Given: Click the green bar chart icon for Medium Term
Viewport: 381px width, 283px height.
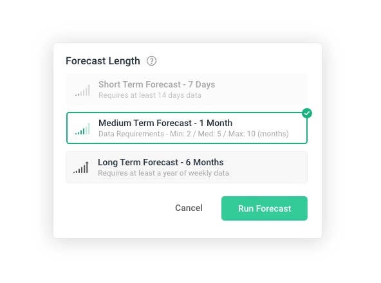Looking at the screenshot, I should (x=82, y=129).
